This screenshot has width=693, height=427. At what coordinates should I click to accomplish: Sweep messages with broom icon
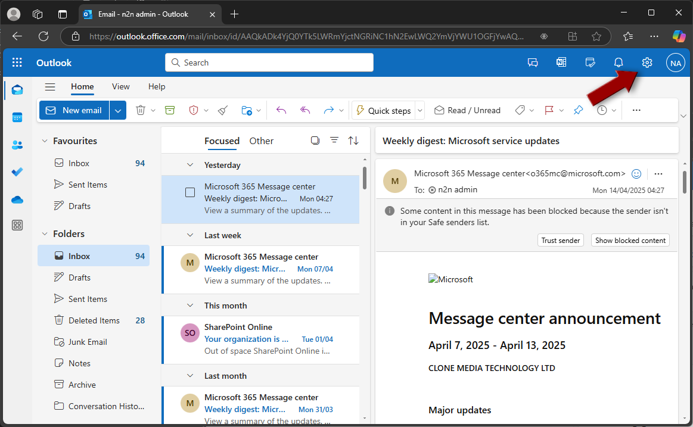tap(223, 110)
